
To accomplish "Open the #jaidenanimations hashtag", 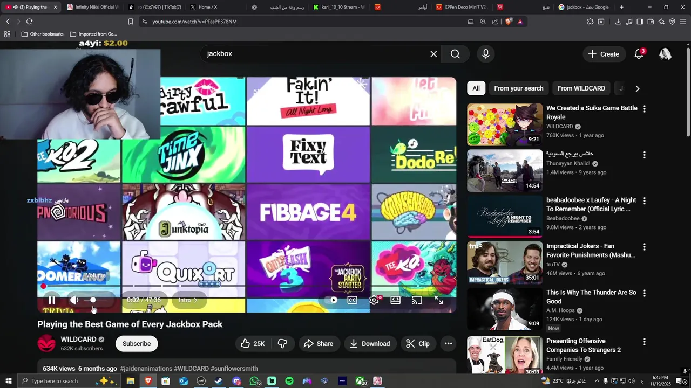I will [146, 369].
